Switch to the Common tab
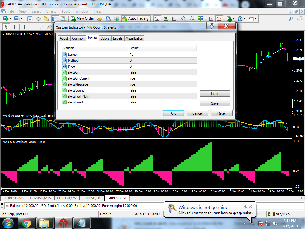The image size is (305, 229). 78,38
